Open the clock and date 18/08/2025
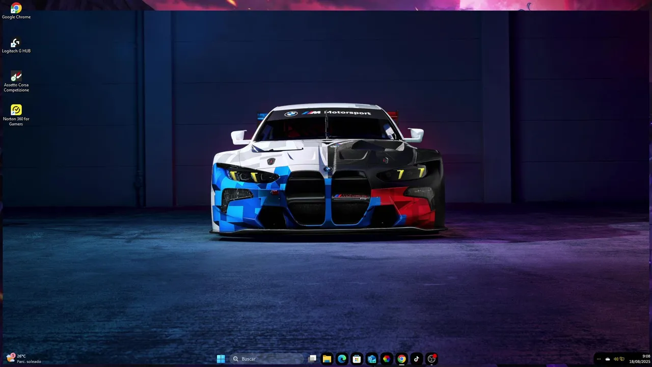The width and height of the screenshot is (652, 367). [639, 359]
